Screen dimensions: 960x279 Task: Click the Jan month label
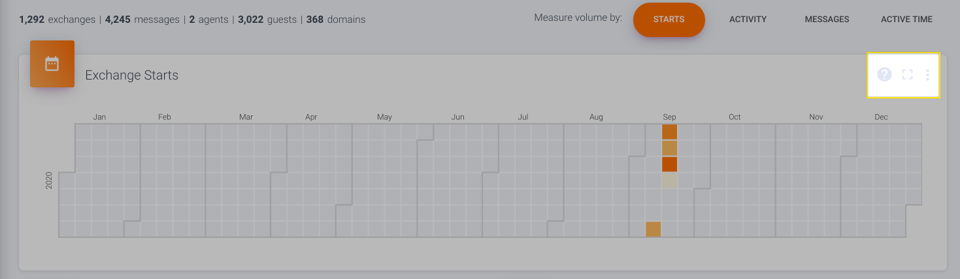click(99, 117)
